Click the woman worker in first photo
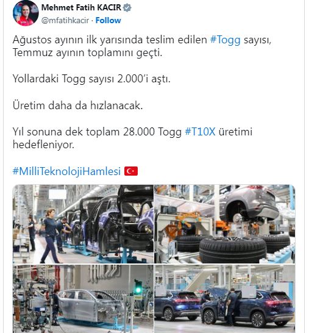This screenshot has width=309, height=333. pyautogui.click(x=51, y=236)
